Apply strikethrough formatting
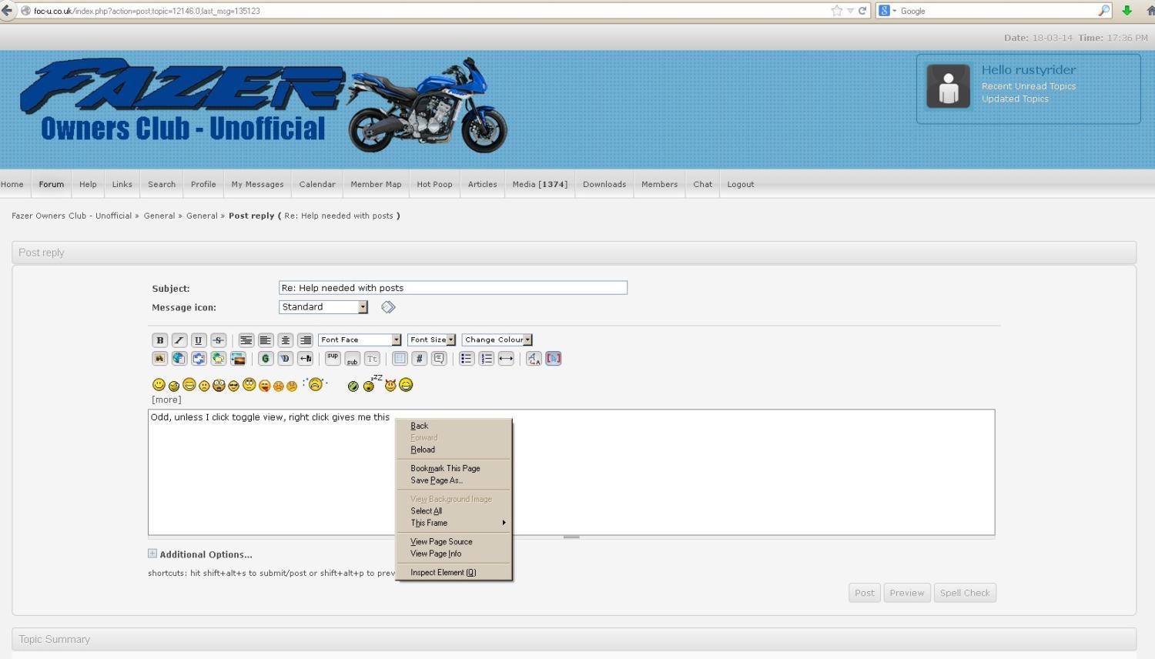 tap(219, 340)
